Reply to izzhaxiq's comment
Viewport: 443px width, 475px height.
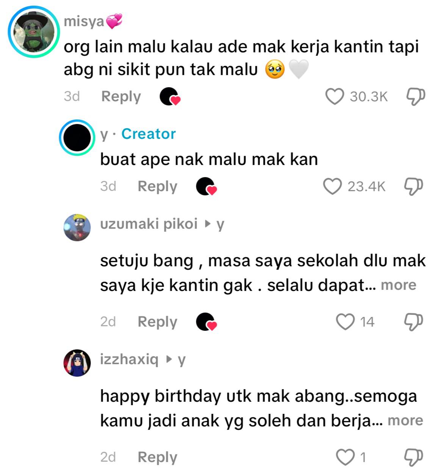click(157, 457)
